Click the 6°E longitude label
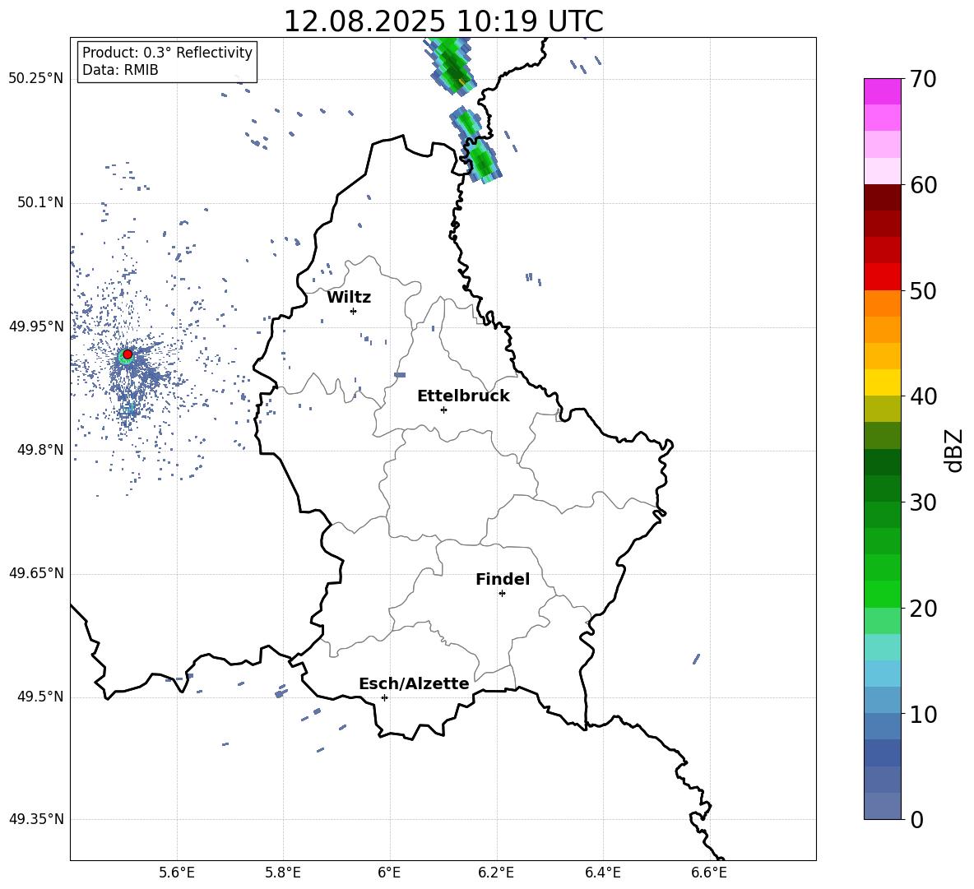This screenshot has height=889, width=974. 389,873
